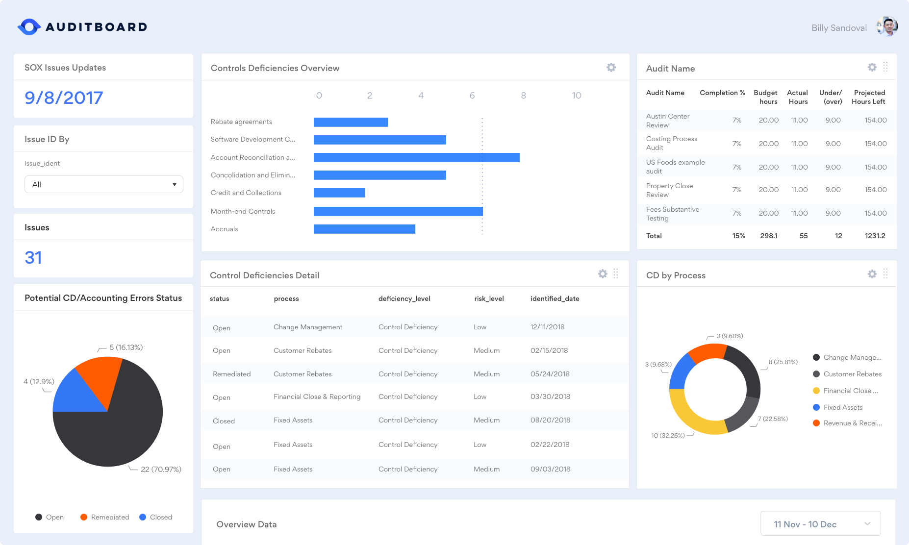909x545 pixels.
Task: Expand the Issue_ident All dropdown
Action: [x=104, y=184]
